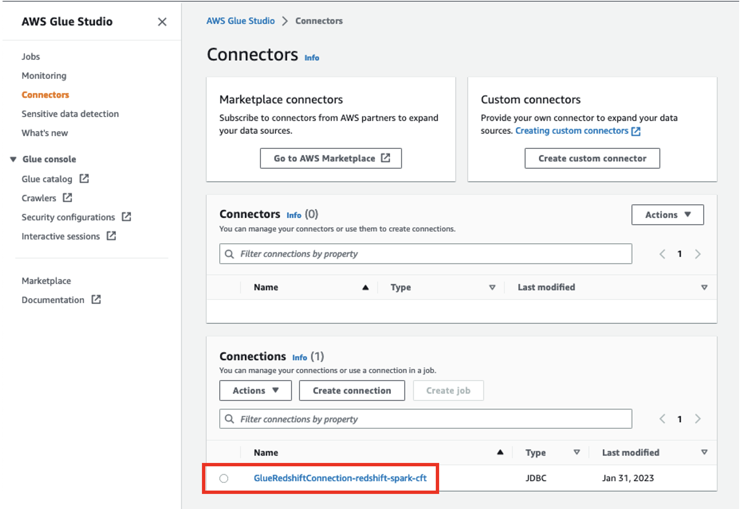Click Create custom connector button
The height and width of the screenshot is (509, 740).
click(592, 158)
